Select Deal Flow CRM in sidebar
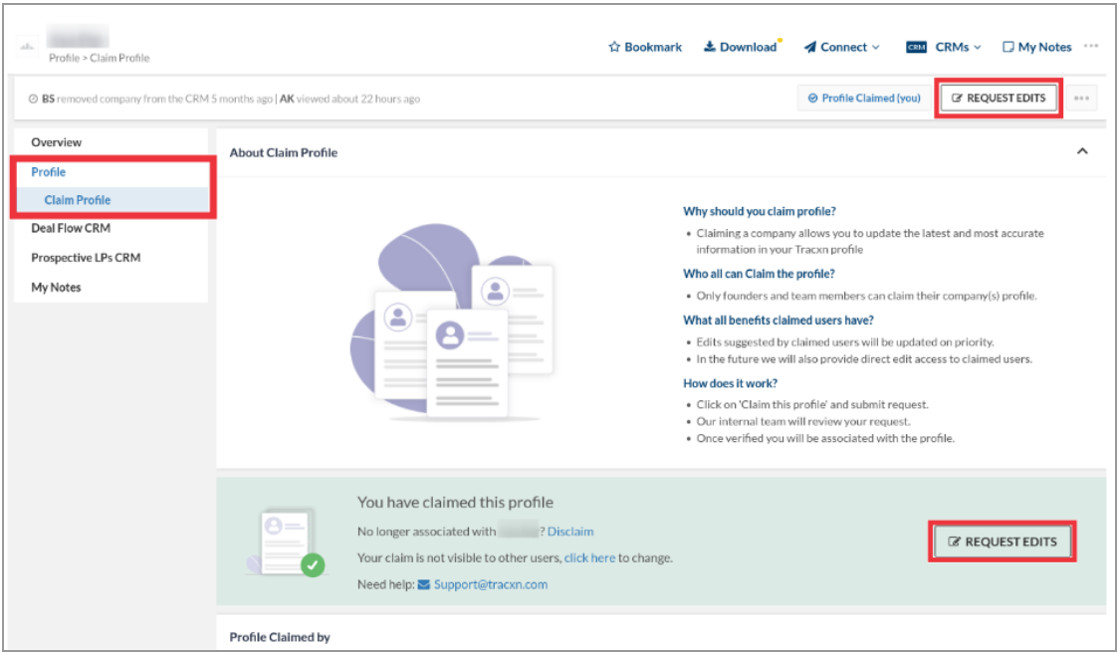This screenshot has height=653, width=1119. point(71,228)
